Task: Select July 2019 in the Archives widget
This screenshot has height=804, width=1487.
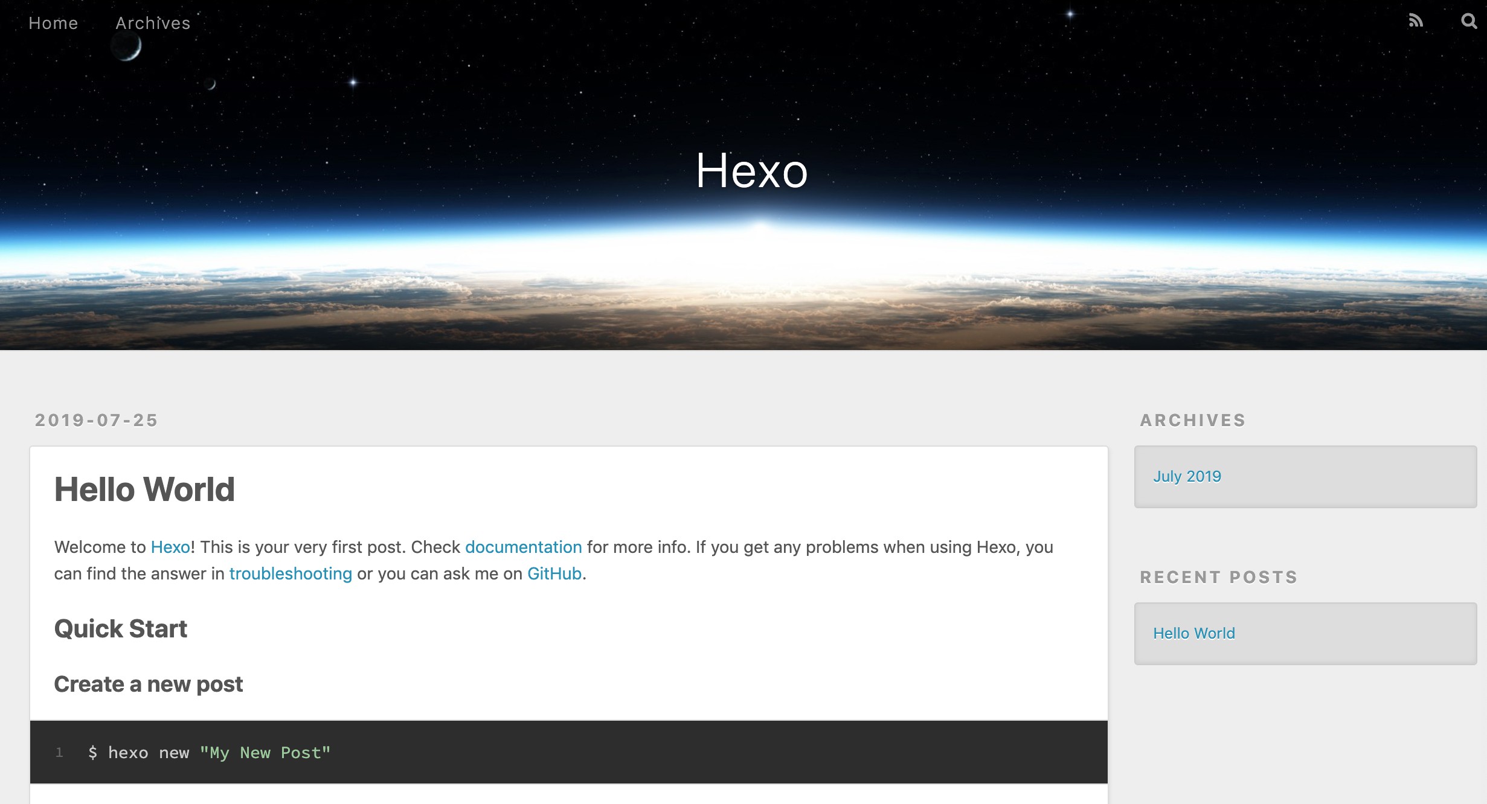Action: click(1187, 476)
